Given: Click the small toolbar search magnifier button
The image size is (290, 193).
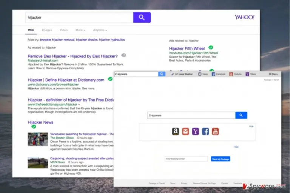Looking at the screenshot, I should pyautogui.click(x=162, y=74).
